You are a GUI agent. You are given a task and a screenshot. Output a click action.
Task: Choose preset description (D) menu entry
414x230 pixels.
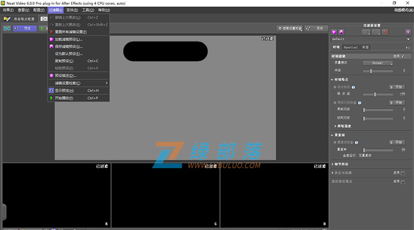pyautogui.click(x=78, y=76)
